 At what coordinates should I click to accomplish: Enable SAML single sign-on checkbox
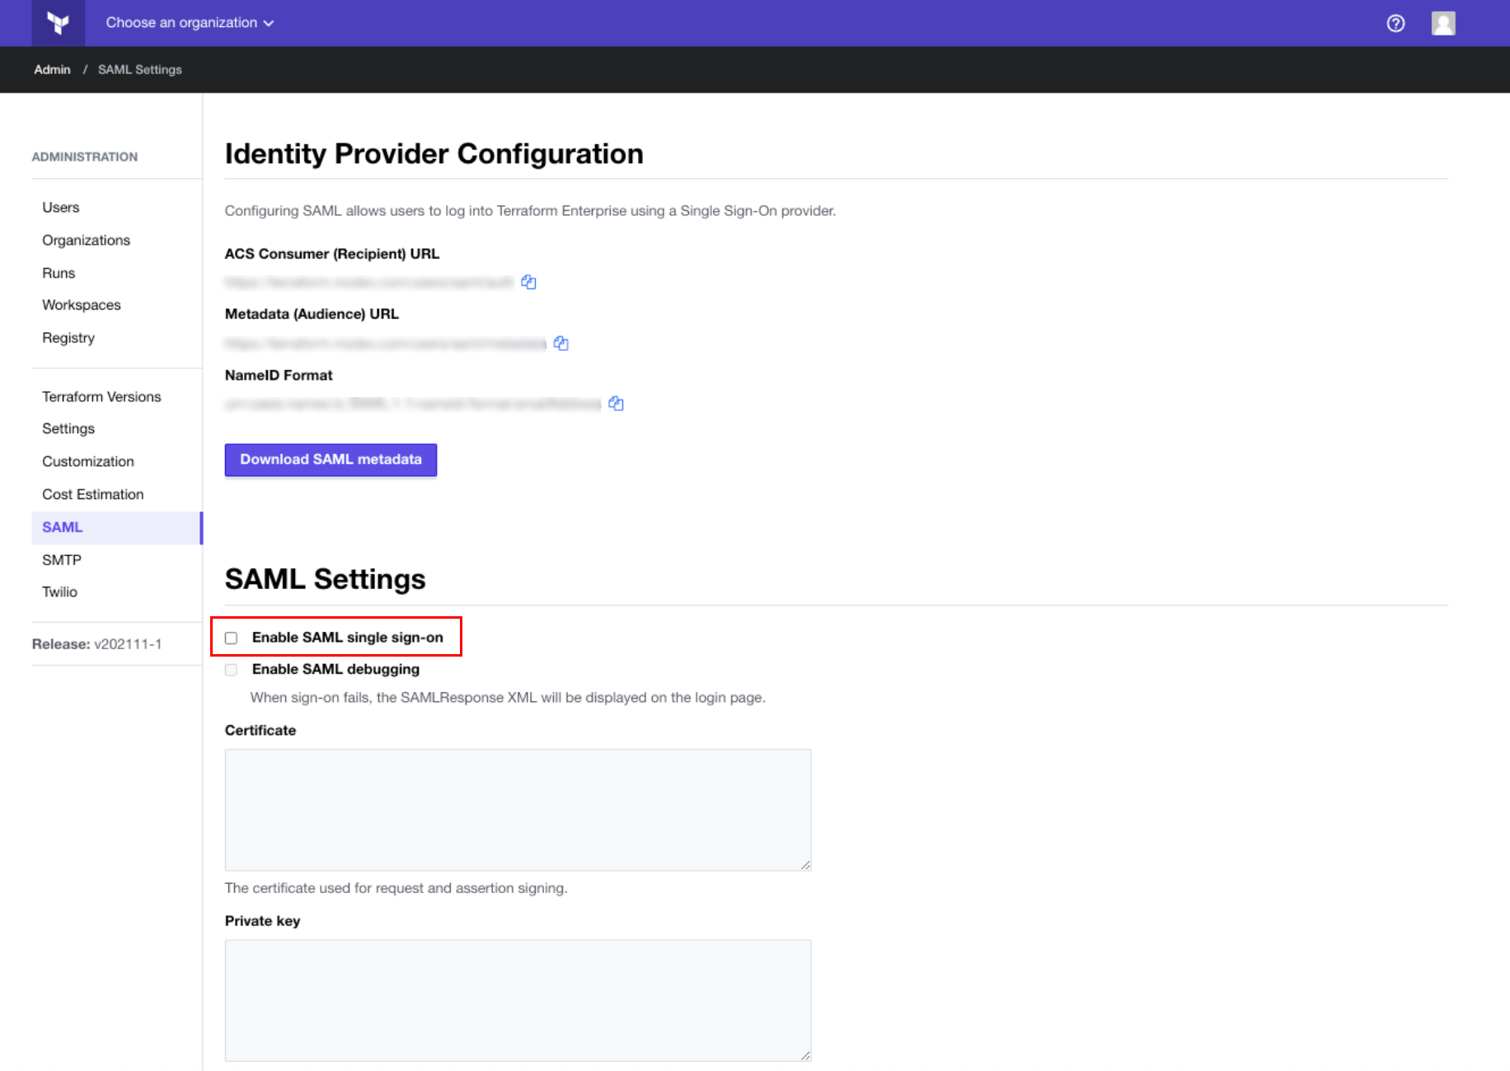[232, 638]
